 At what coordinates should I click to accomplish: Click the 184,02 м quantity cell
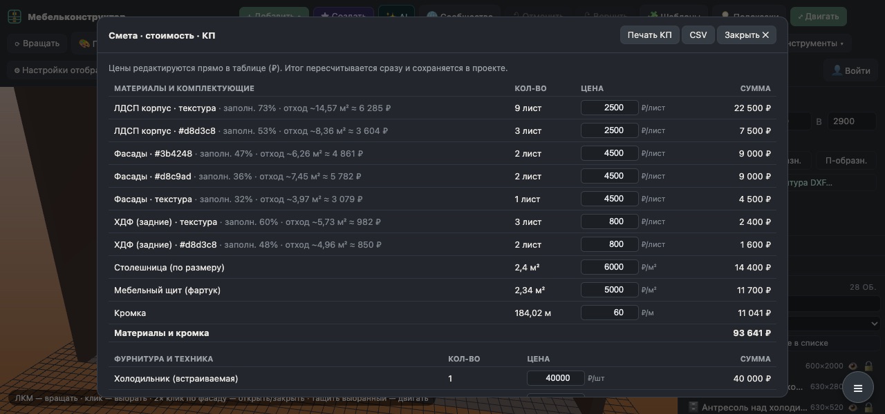pos(533,313)
